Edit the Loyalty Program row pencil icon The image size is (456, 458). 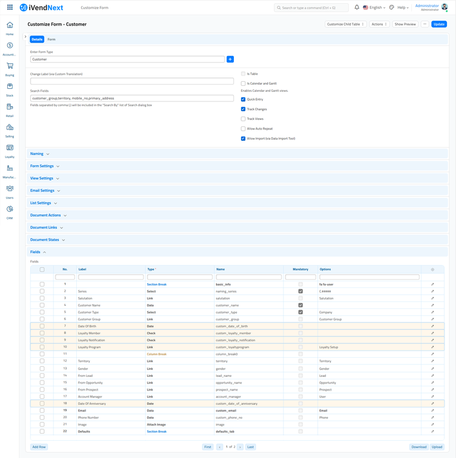pos(432,347)
